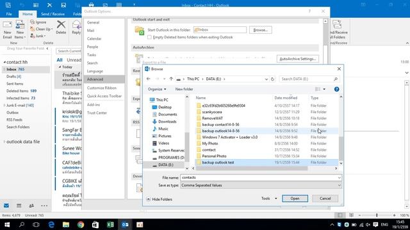Open File Explorer from taskbar
This screenshot has width=410, height=230.
pyautogui.click(x=66, y=224)
